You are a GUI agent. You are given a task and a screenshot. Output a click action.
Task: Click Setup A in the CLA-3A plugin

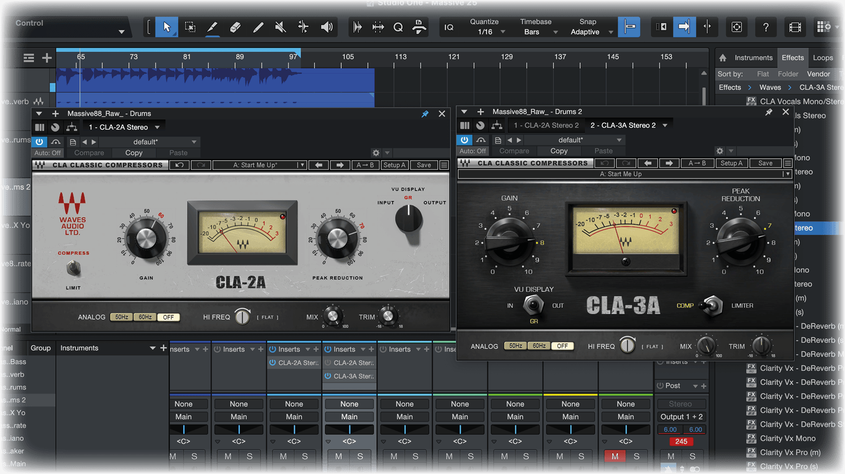click(731, 163)
